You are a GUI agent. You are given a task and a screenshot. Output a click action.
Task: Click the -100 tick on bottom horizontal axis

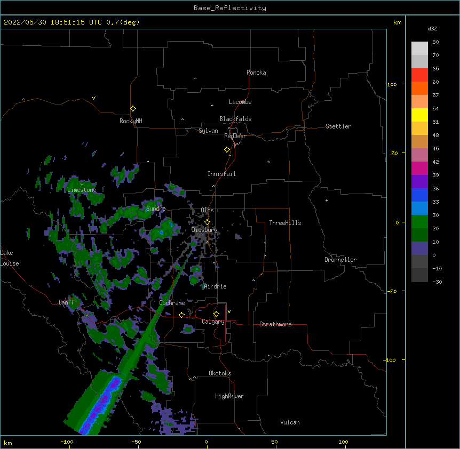[67, 442]
